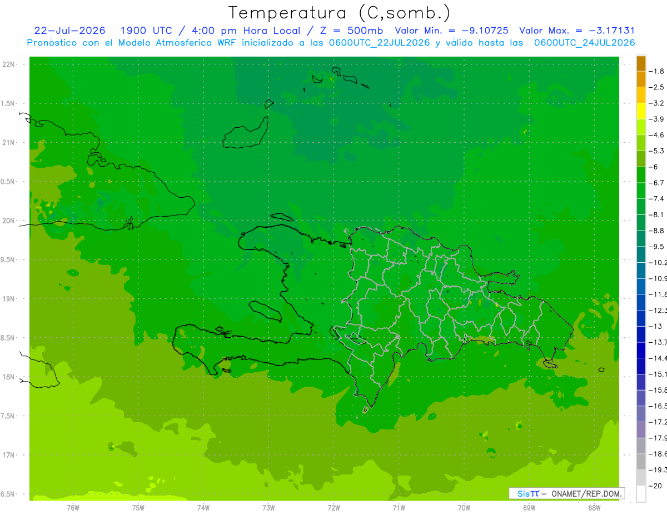
Task: Click the bright yellow swatch in the color scale
Action: pyautogui.click(x=641, y=111)
